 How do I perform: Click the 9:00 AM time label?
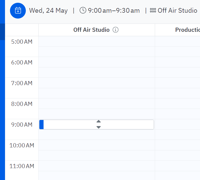[x=22, y=125]
